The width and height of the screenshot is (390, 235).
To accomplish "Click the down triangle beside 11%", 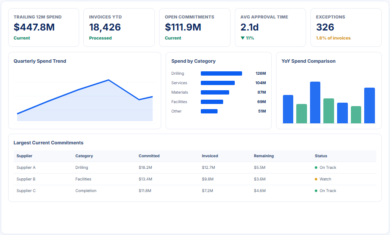I will point(243,38).
